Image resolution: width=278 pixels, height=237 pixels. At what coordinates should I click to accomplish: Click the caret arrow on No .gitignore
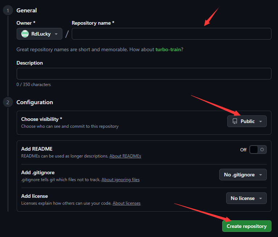coord(260,175)
